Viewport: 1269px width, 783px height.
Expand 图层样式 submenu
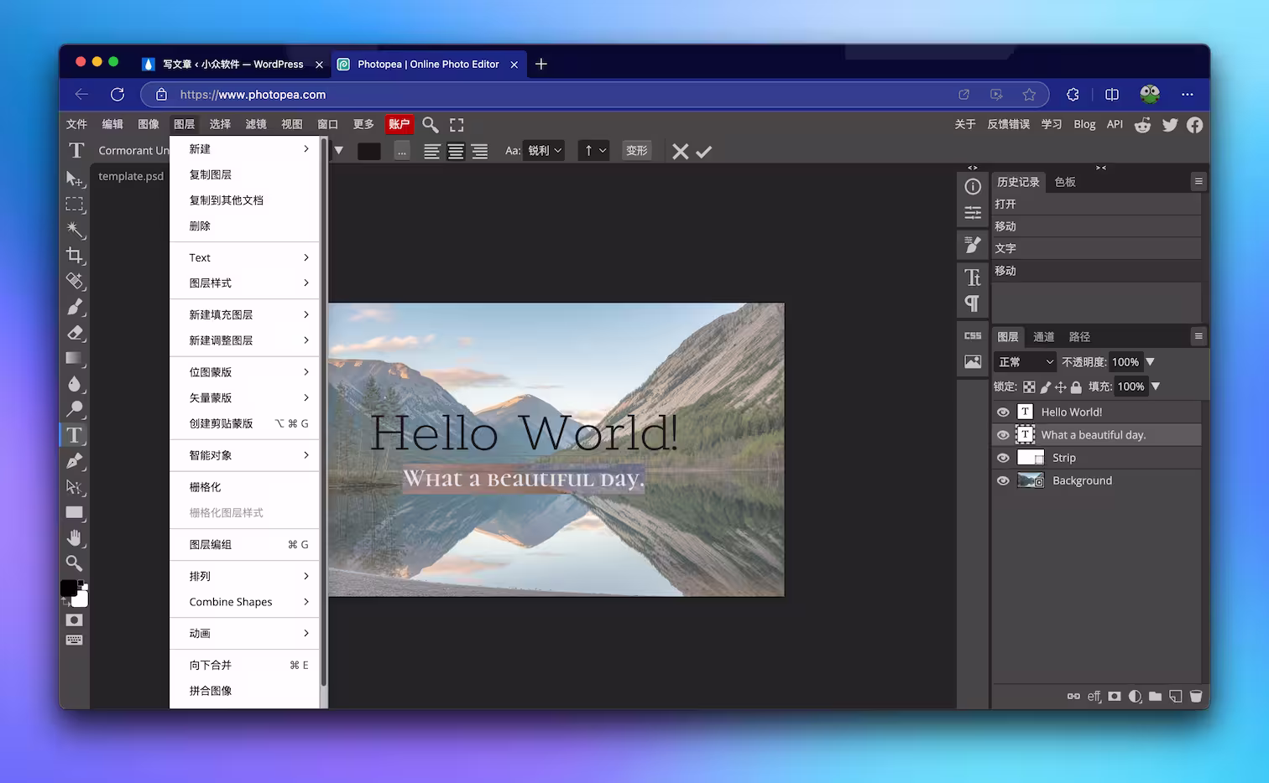[x=245, y=283]
